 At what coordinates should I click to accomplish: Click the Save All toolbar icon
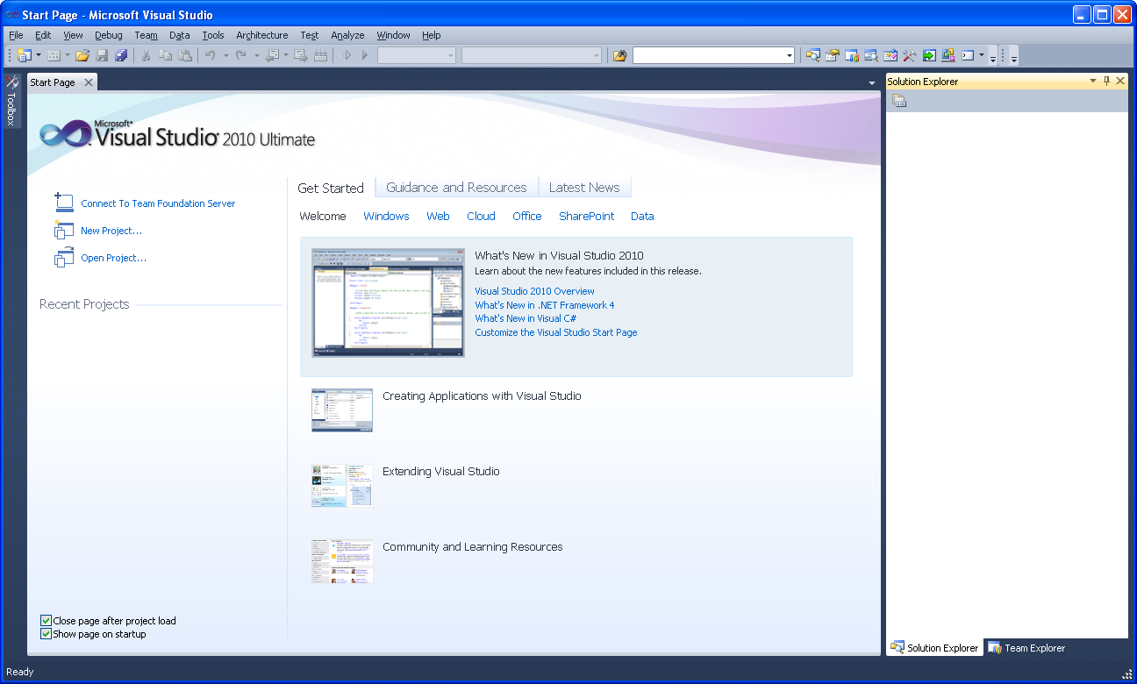121,55
